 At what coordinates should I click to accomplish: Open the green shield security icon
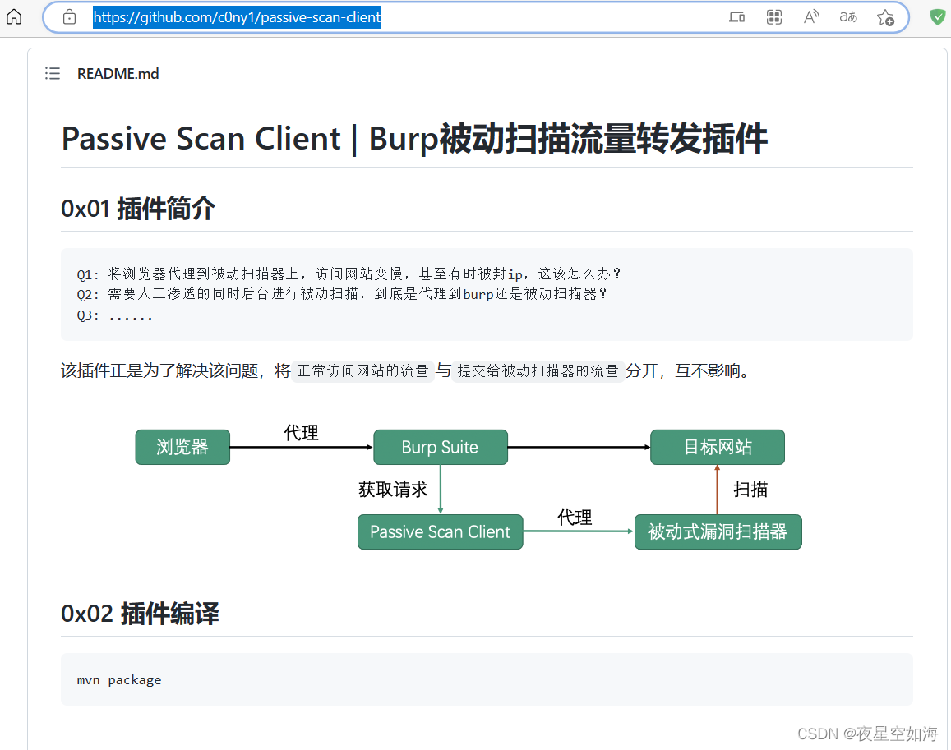938,17
